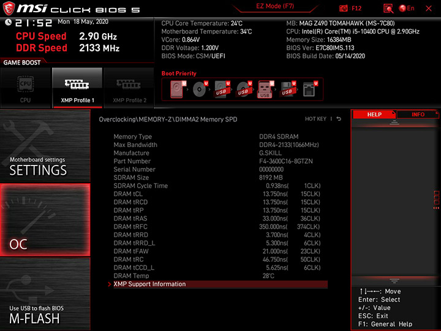The image size is (441, 331).
Task: Expand XMP Support Information
Action: click(x=221, y=284)
